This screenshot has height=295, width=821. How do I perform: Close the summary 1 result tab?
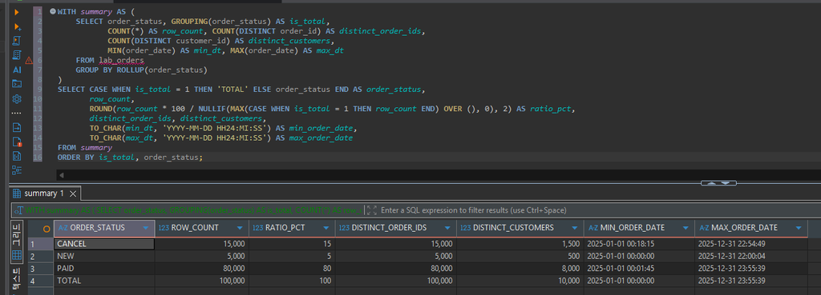click(73, 193)
